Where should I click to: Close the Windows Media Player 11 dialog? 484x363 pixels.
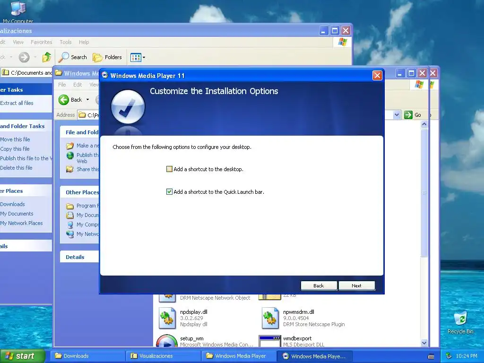click(x=377, y=75)
